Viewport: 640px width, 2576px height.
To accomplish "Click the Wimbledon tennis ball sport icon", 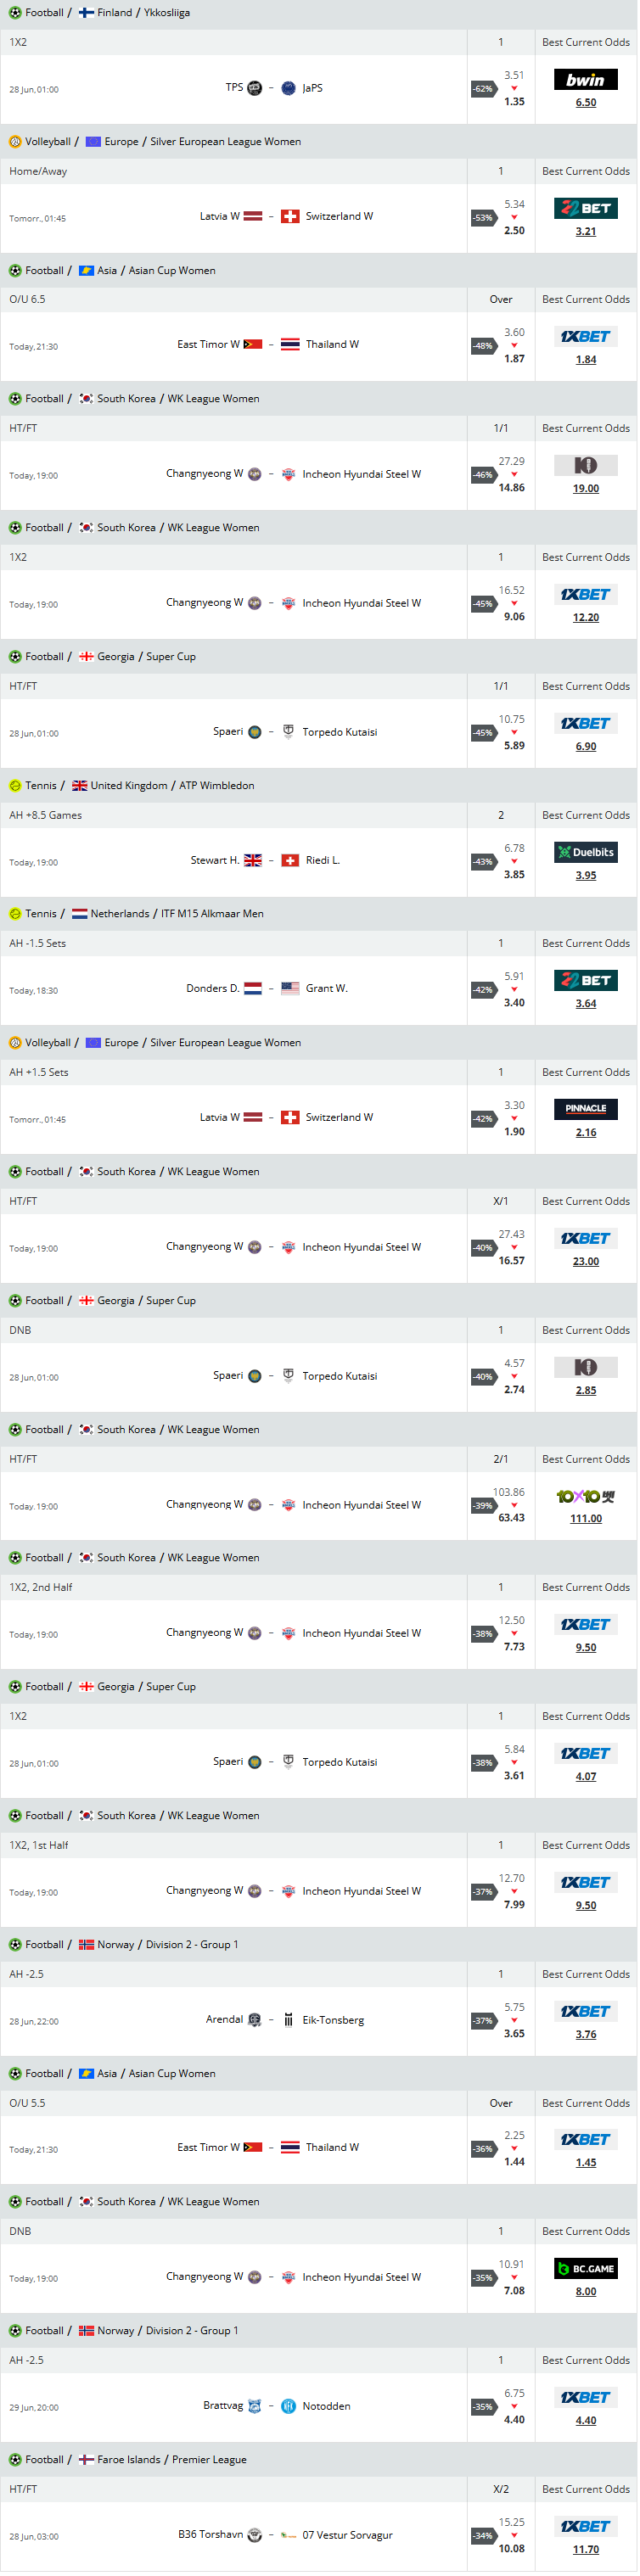I will (x=15, y=786).
